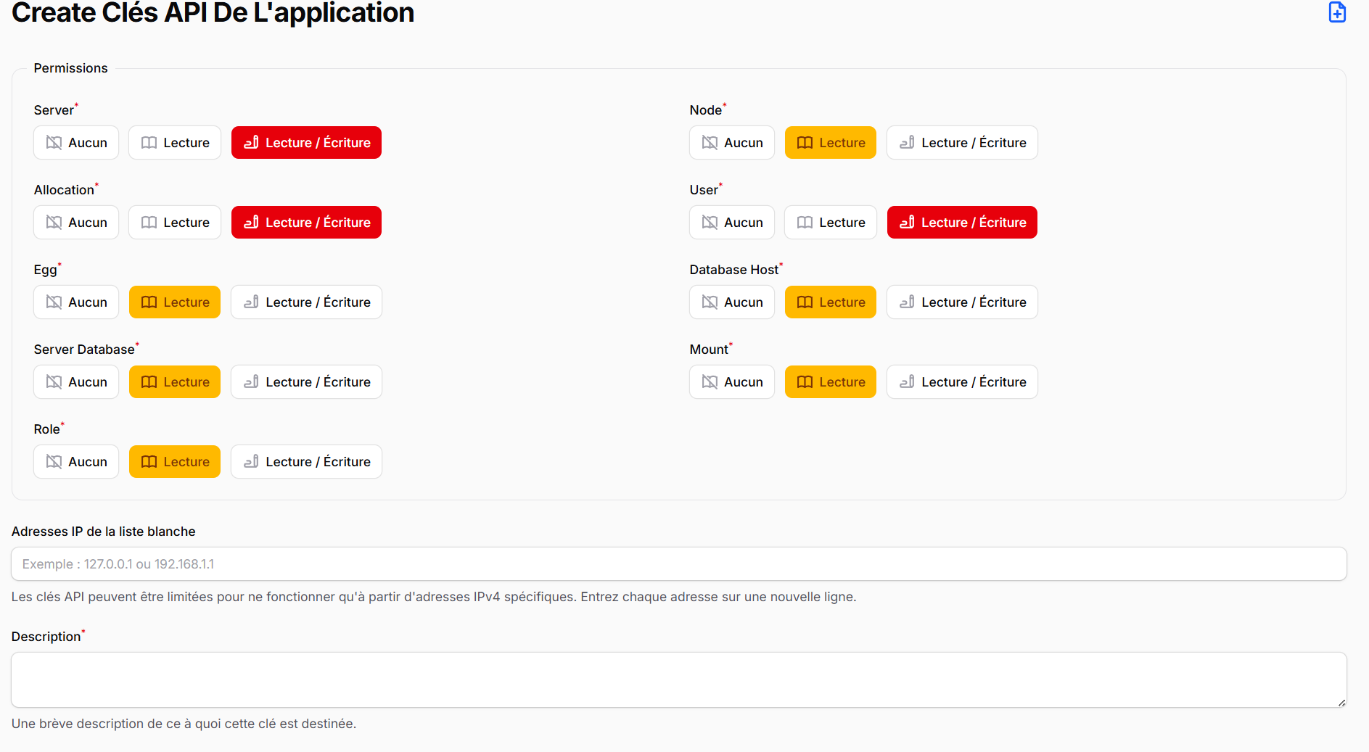Click the book icon on Node's Lecture button
1369x752 pixels.
pos(804,142)
